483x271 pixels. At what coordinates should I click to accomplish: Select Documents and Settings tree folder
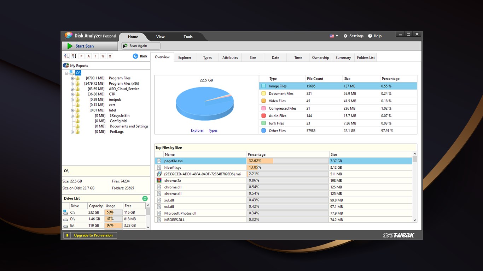click(x=129, y=126)
